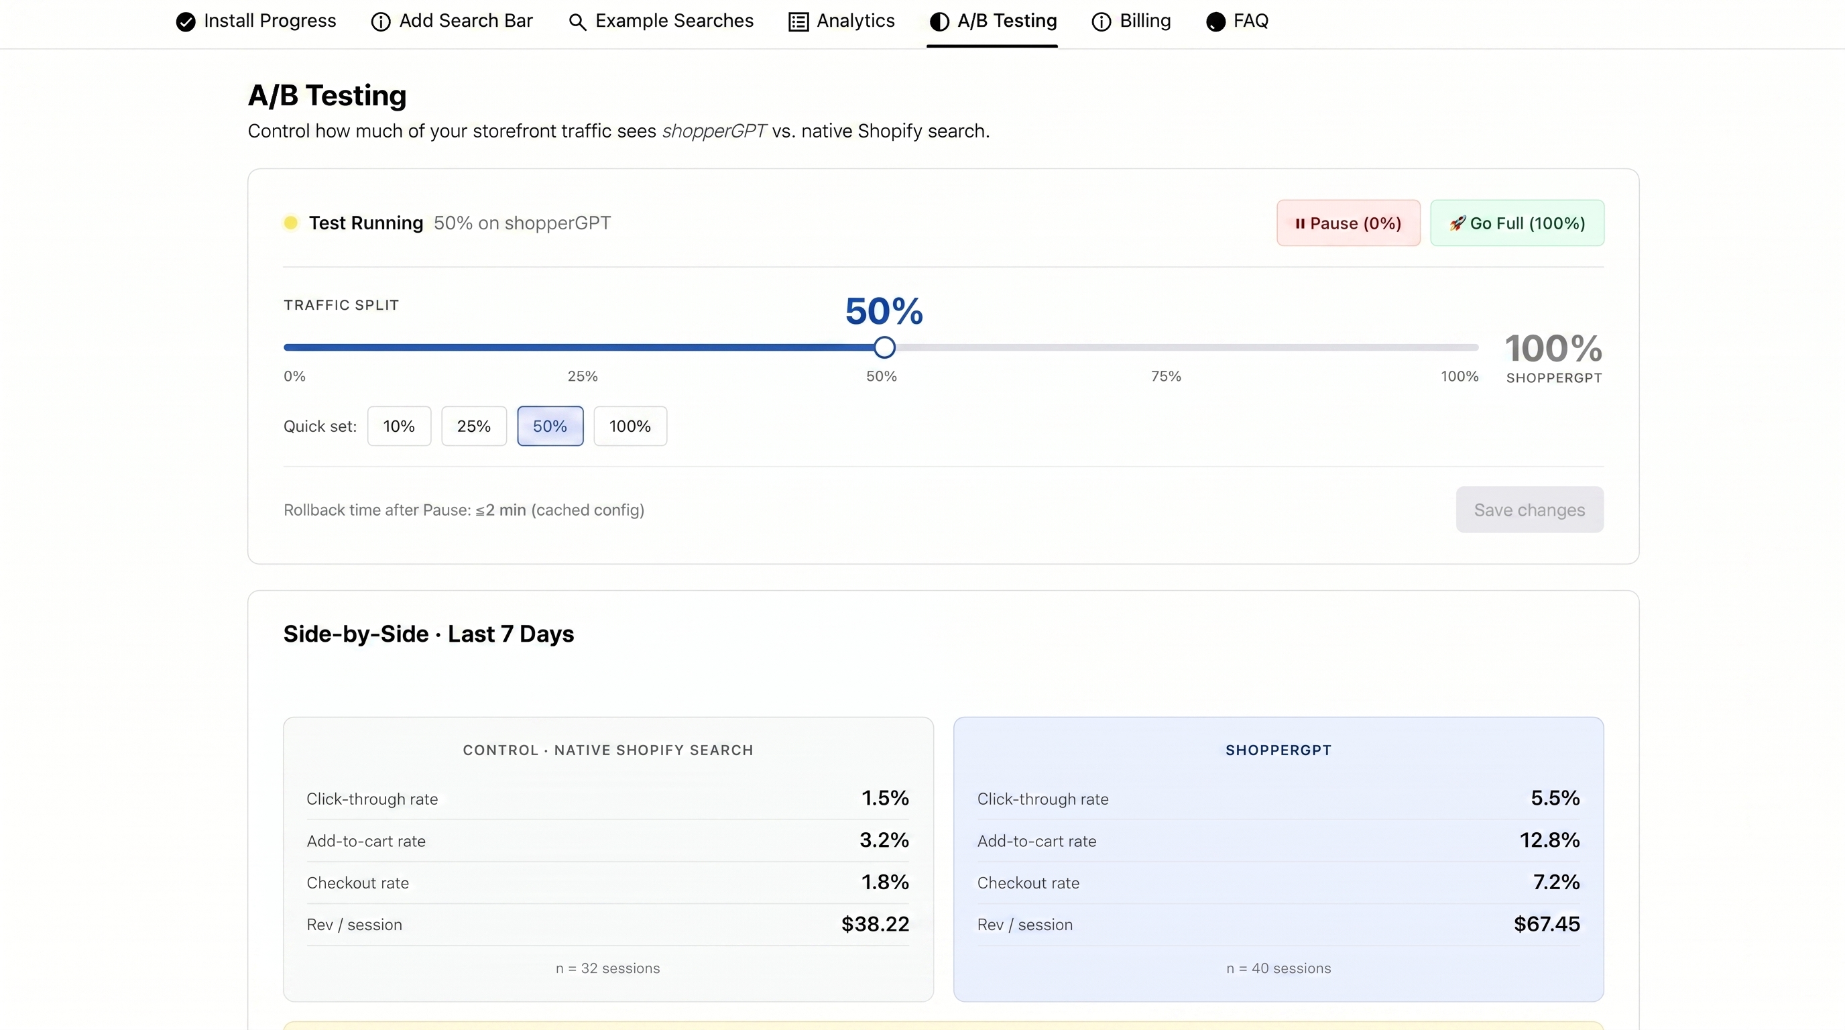Switch to Example Searches tab
The width and height of the screenshot is (1845, 1030).
tap(660, 21)
